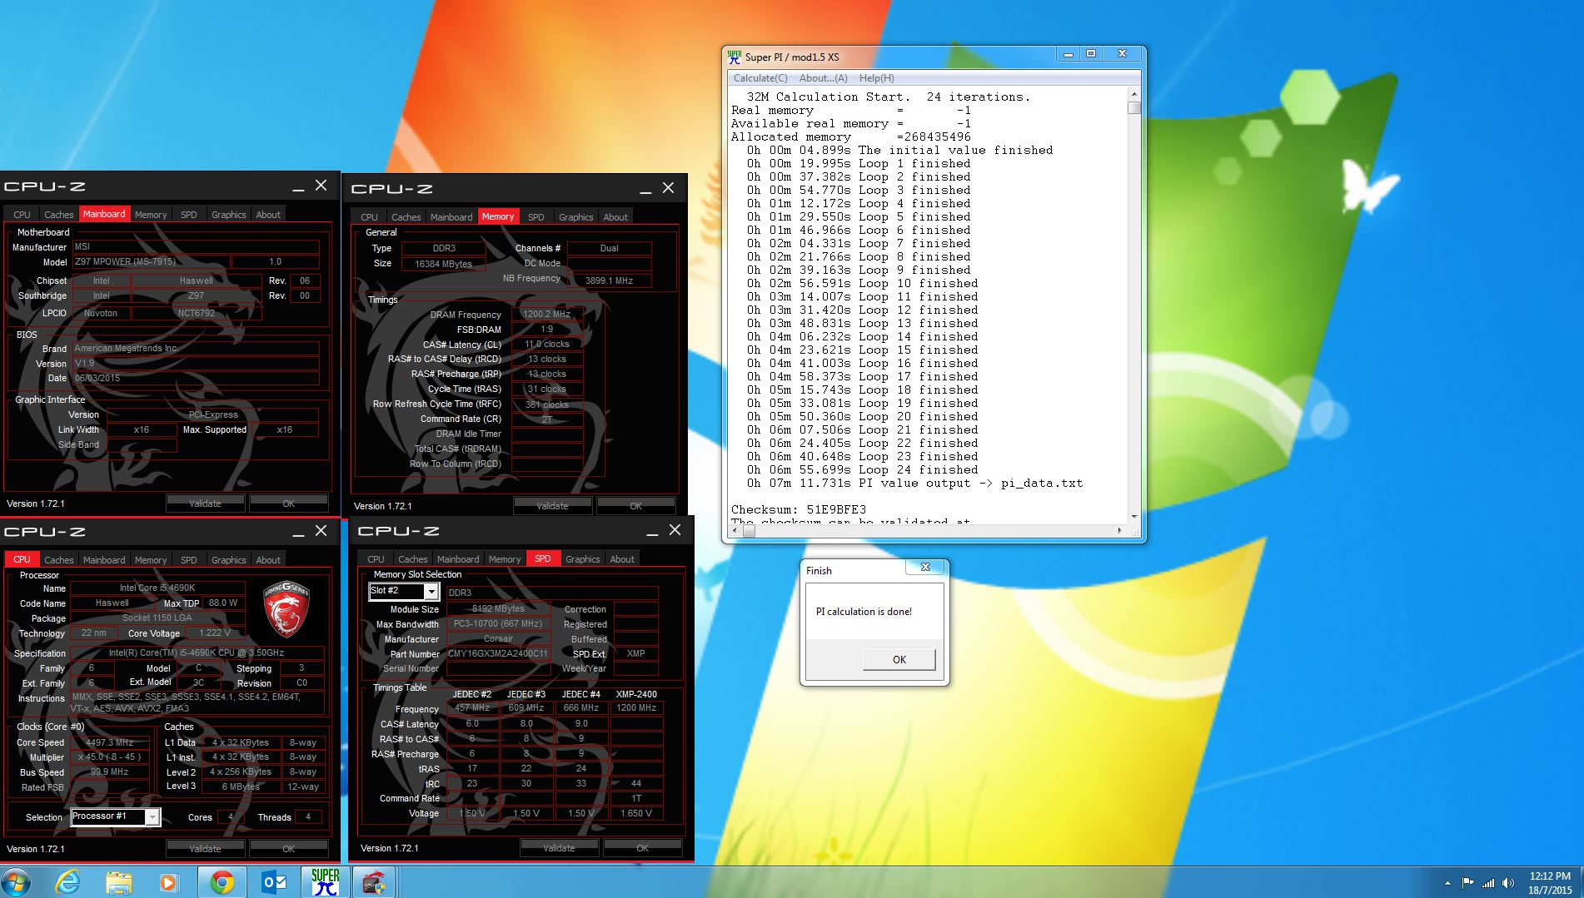Select SPD tab in Mainboard CPU-Z window
Screen dimensions: 1584x898
point(189,215)
